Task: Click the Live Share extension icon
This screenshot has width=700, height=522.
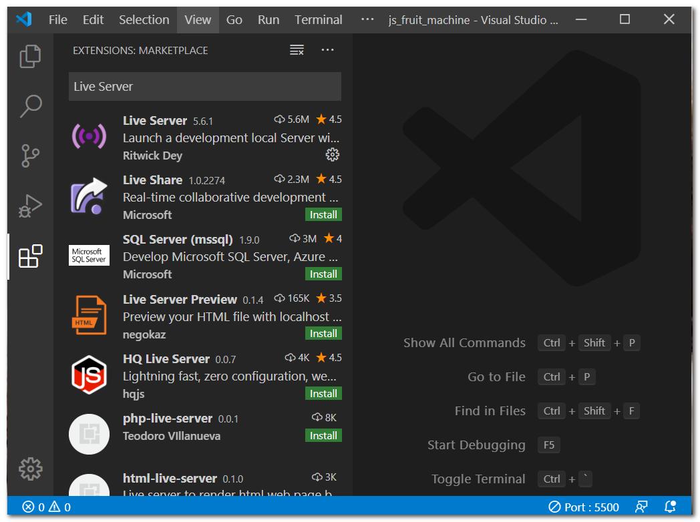Action: (89, 196)
